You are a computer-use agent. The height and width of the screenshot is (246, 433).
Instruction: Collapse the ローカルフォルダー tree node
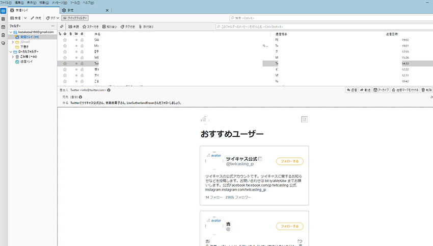[11, 52]
